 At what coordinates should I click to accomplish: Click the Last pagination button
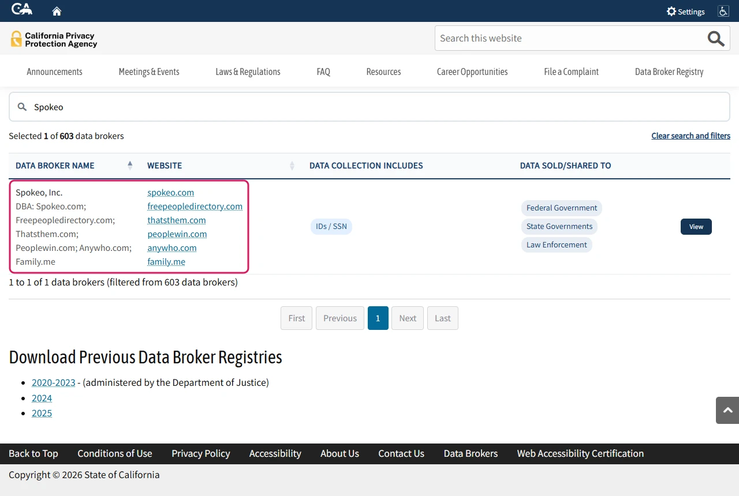point(443,318)
